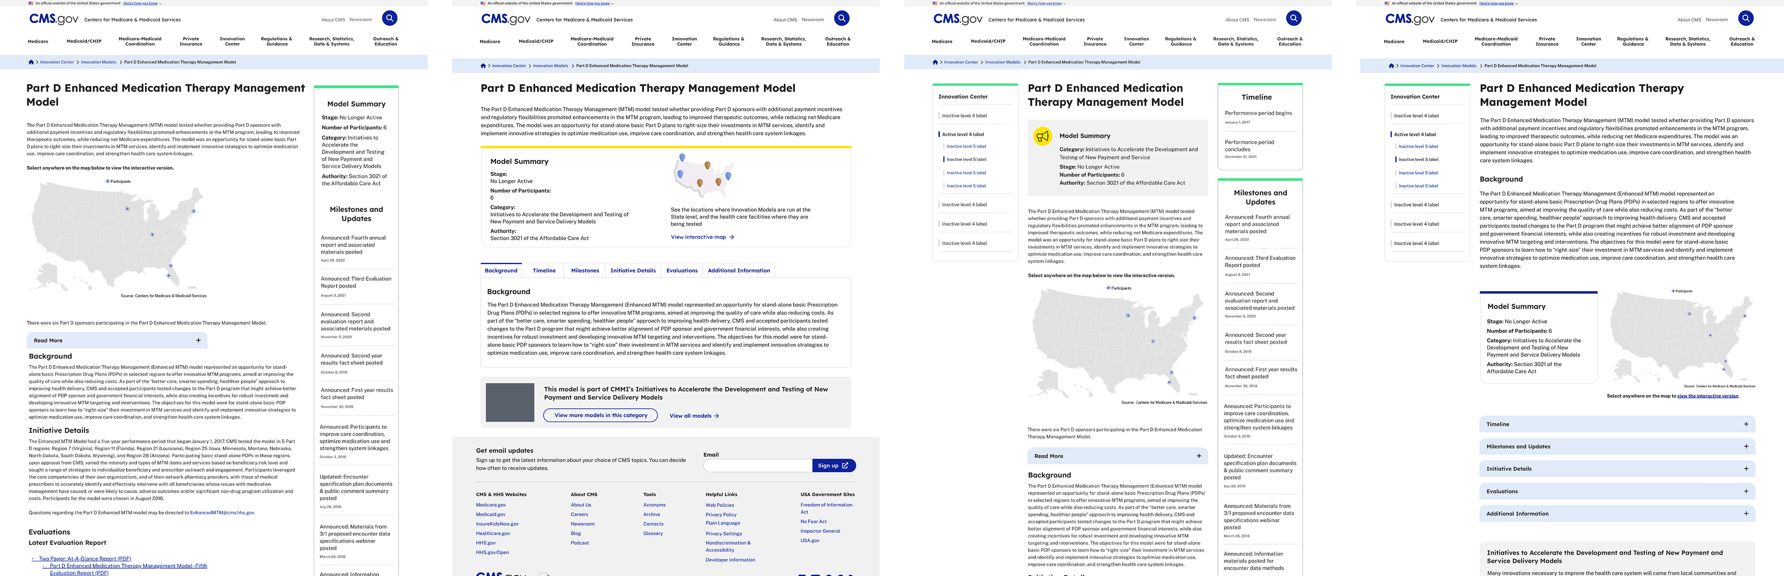
Task: Click About CMS header link in third mockup
Action: tap(1237, 19)
